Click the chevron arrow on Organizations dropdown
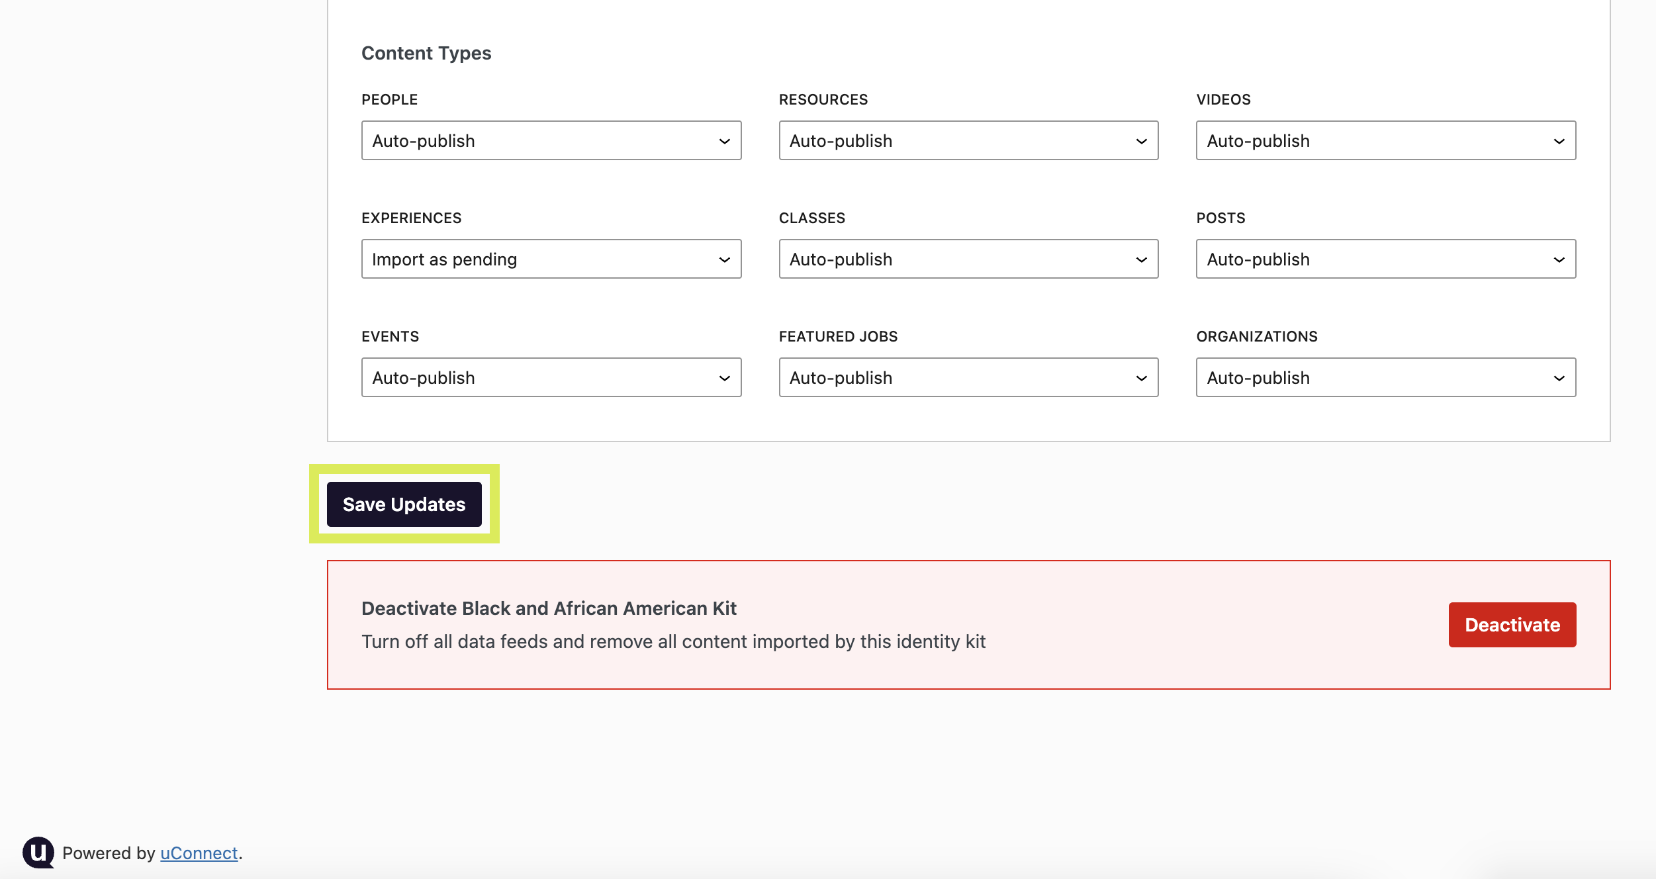The width and height of the screenshot is (1656, 879). click(1559, 378)
